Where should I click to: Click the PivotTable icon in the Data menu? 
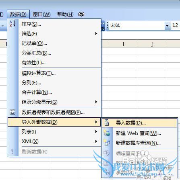point(12,112)
